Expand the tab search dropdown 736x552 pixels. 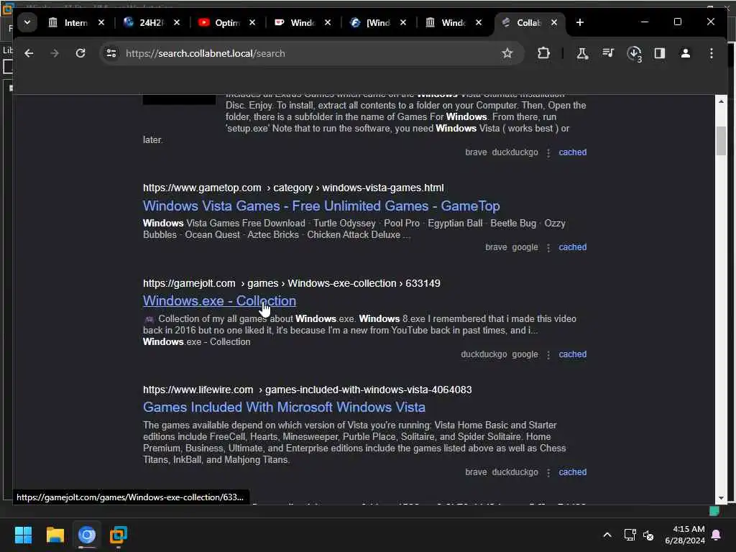click(x=27, y=22)
